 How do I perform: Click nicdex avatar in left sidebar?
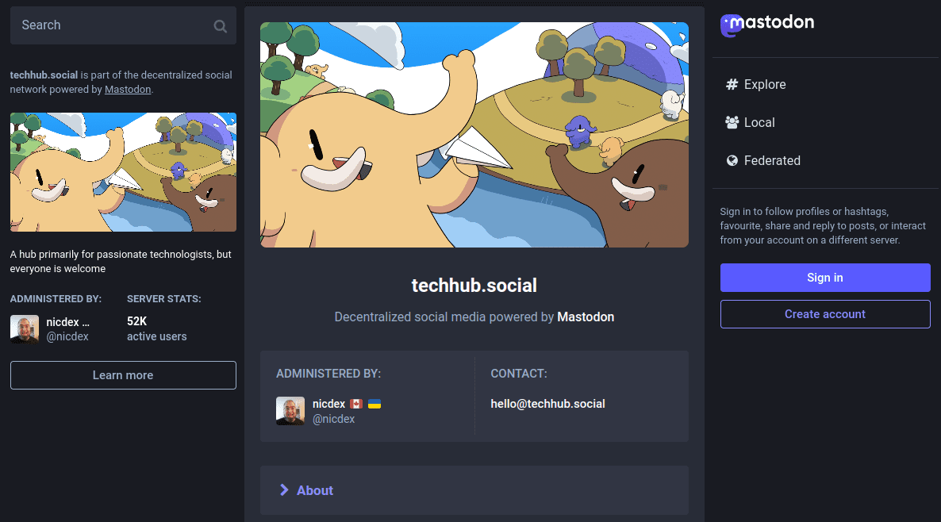[25, 329]
